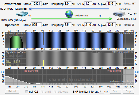Screen dimensions: 139x95
Task: Click the 'Bit Loading Values' chart title
Action: tap(15, 34)
